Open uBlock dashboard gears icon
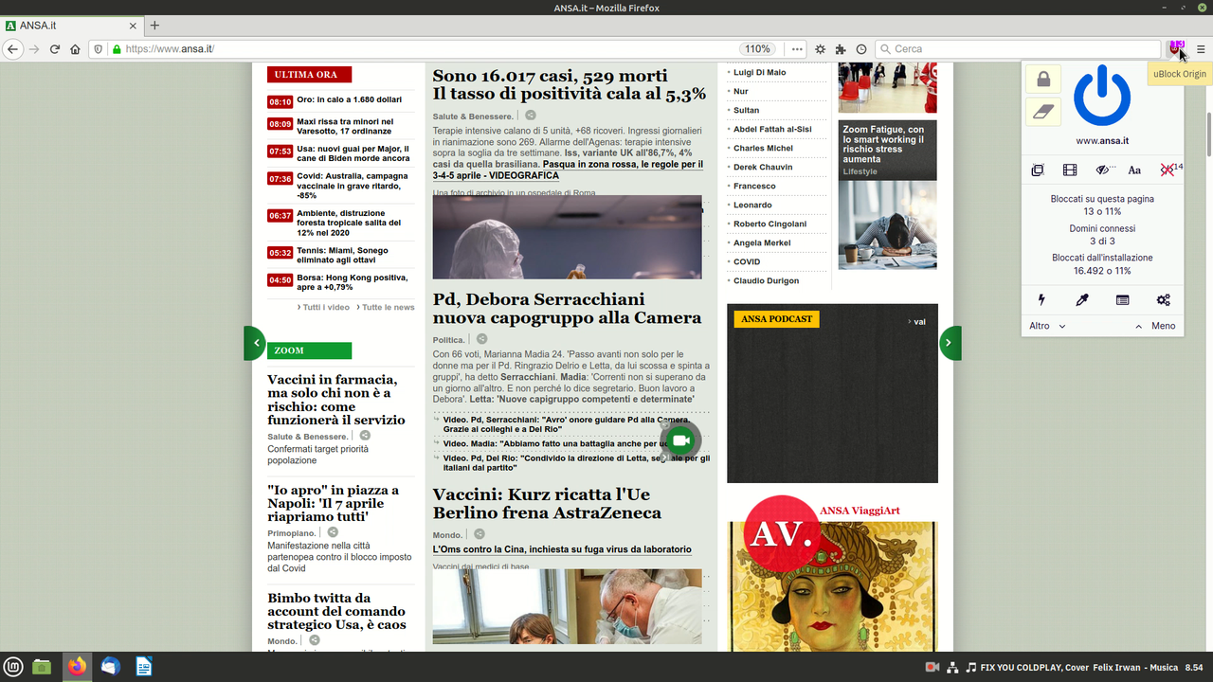 click(1164, 299)
